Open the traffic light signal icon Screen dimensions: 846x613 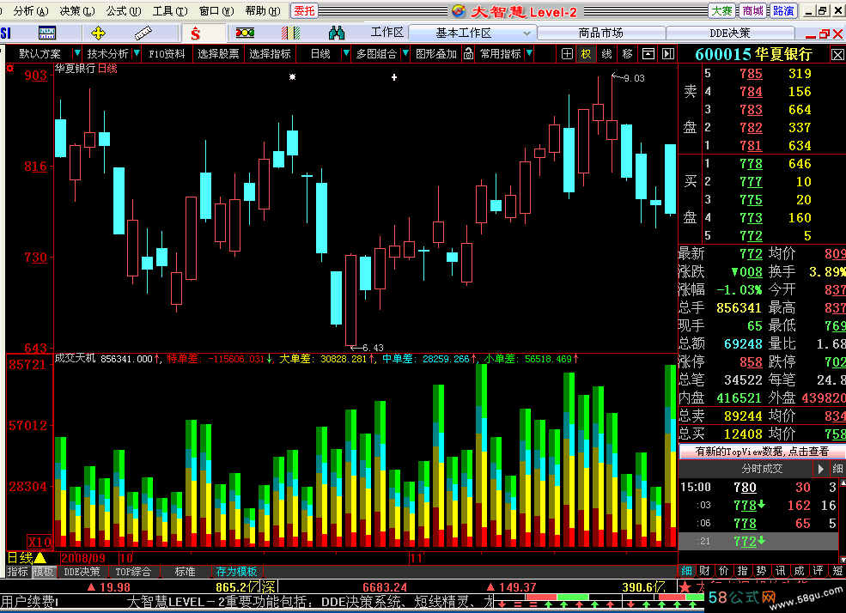coord(245,33)
